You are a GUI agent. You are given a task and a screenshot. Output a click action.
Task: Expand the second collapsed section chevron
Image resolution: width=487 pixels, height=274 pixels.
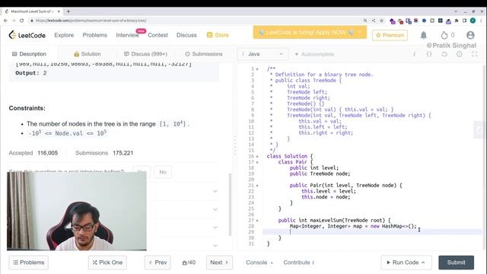point(215,209)
